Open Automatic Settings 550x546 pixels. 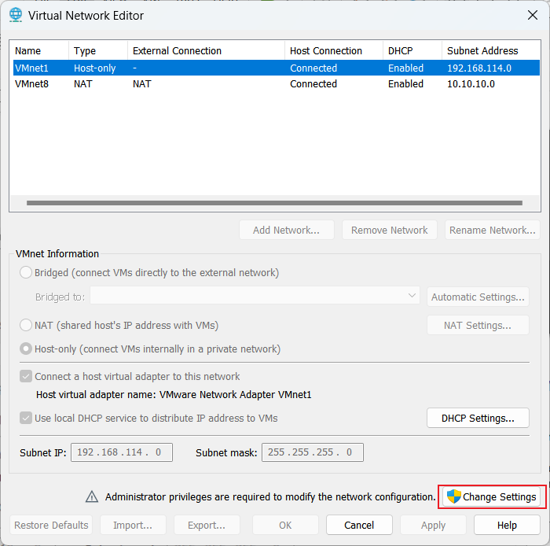pos(478,297)
